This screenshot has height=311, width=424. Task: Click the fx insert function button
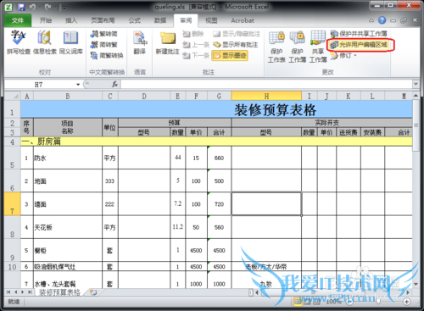pos(114,84)
